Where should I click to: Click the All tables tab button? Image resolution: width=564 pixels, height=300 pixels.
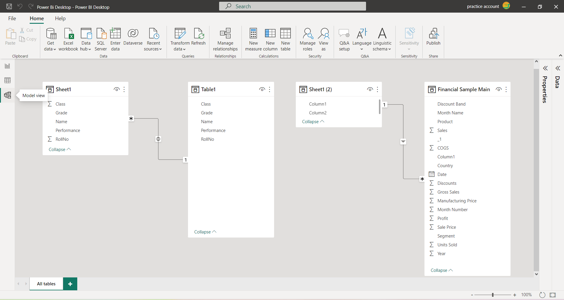coord(46,284)
